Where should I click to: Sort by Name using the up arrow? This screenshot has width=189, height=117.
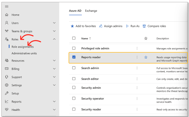(90, 39)
